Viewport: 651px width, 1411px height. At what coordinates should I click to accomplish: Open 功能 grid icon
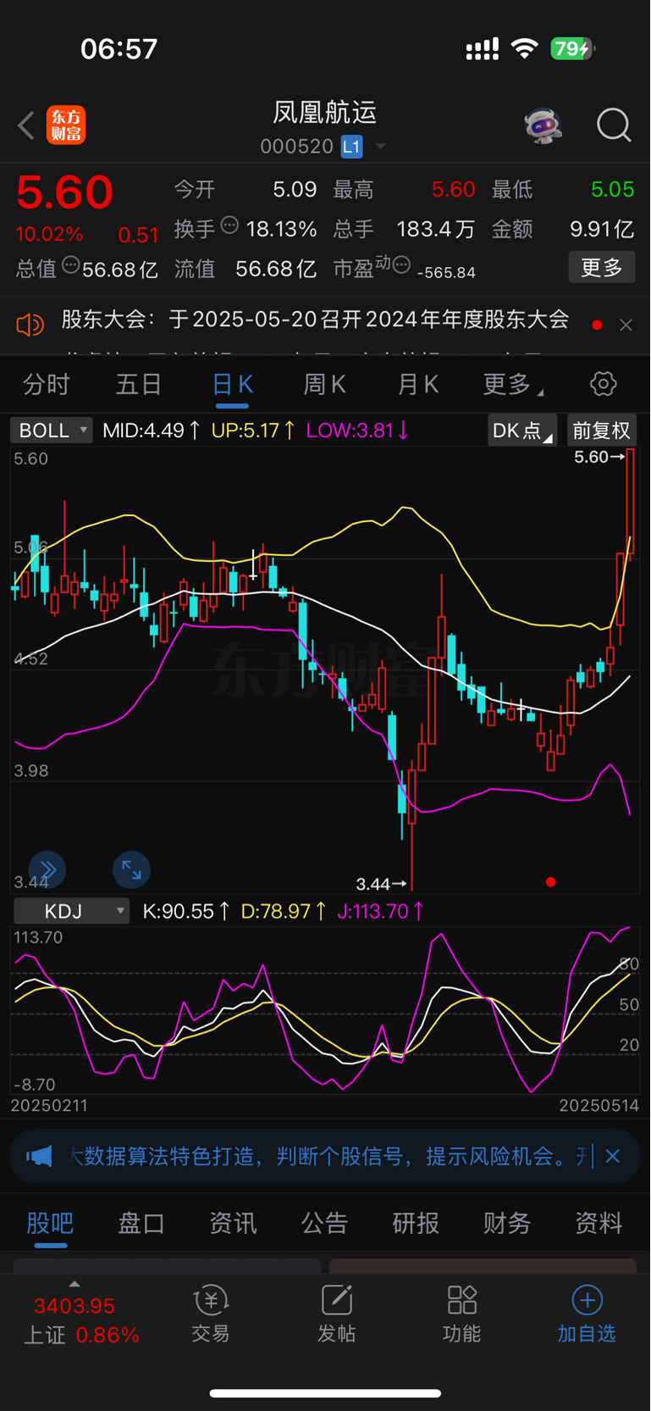(x=461, y=1314)
